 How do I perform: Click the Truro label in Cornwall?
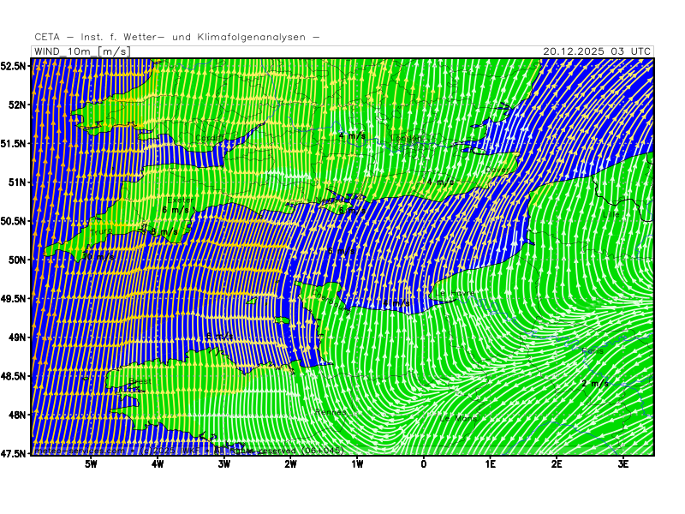(x=101, y=231)
